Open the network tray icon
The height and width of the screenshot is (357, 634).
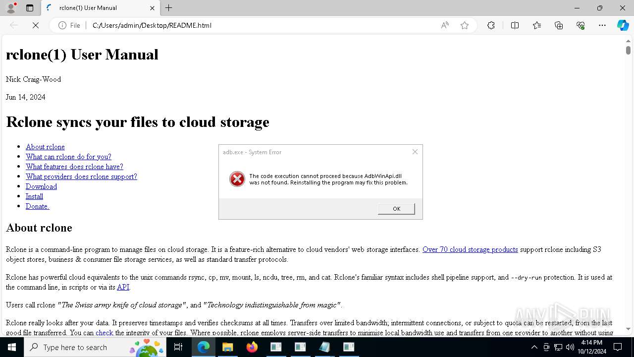[x=558, y=347]
